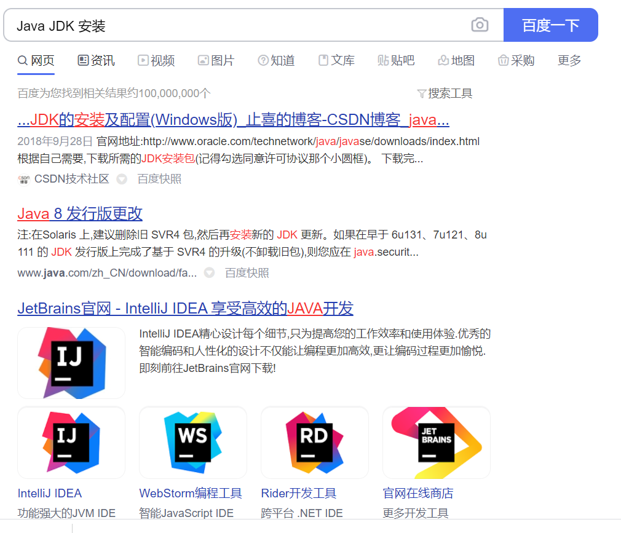Open the 官网在线商店 link

[x=418, y=494]
